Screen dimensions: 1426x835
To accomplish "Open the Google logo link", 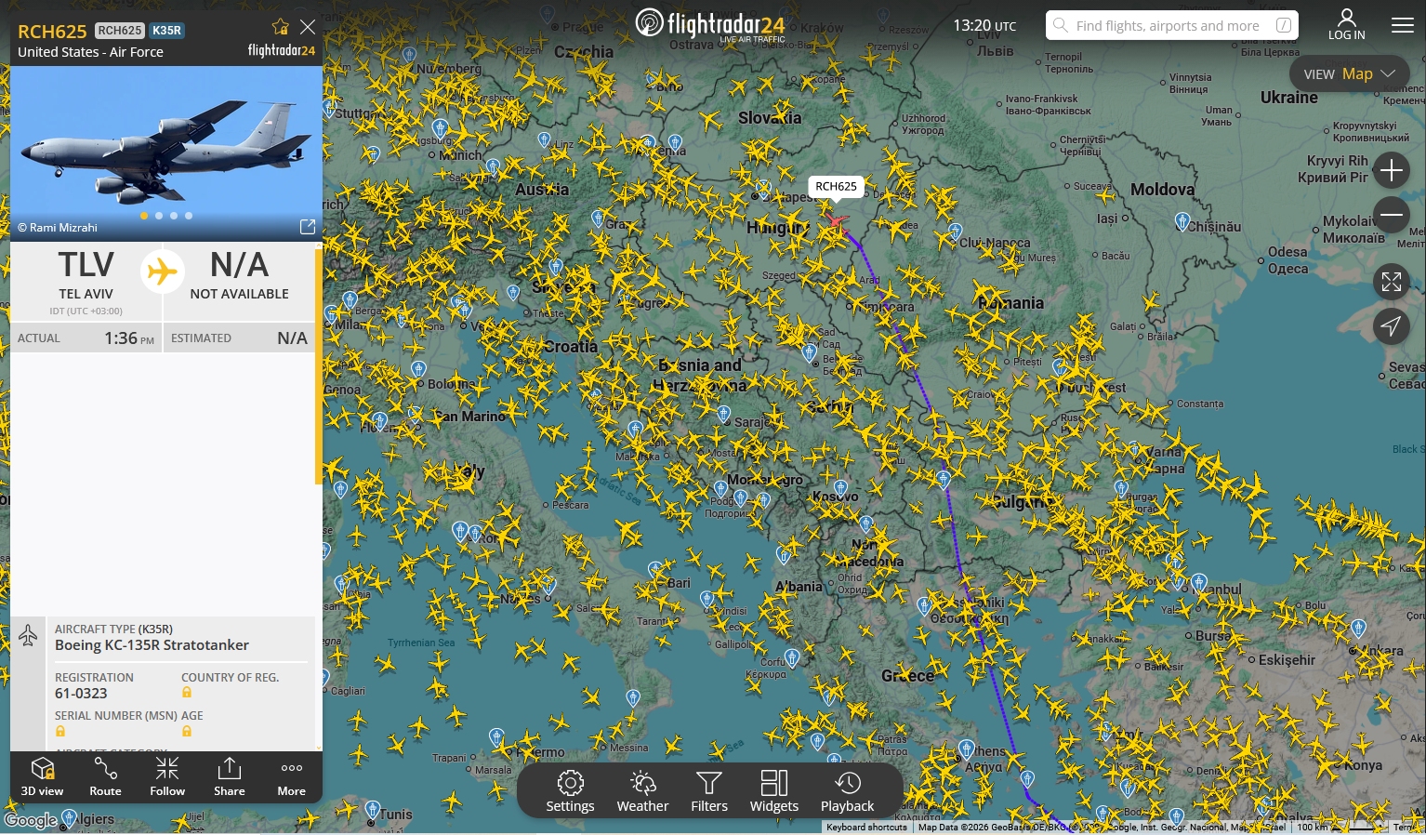I will point(31,820).
